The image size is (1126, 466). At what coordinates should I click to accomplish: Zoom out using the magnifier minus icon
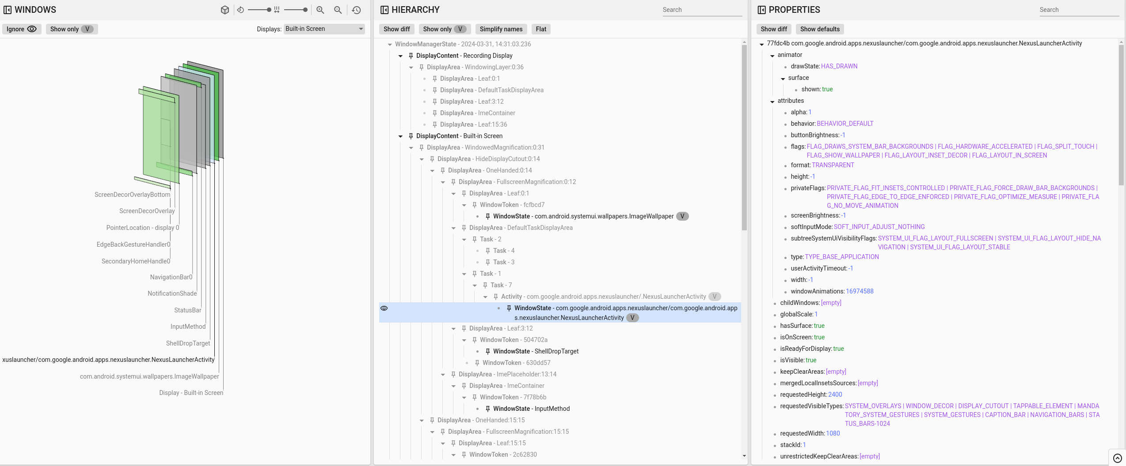(x=338, y=10)
